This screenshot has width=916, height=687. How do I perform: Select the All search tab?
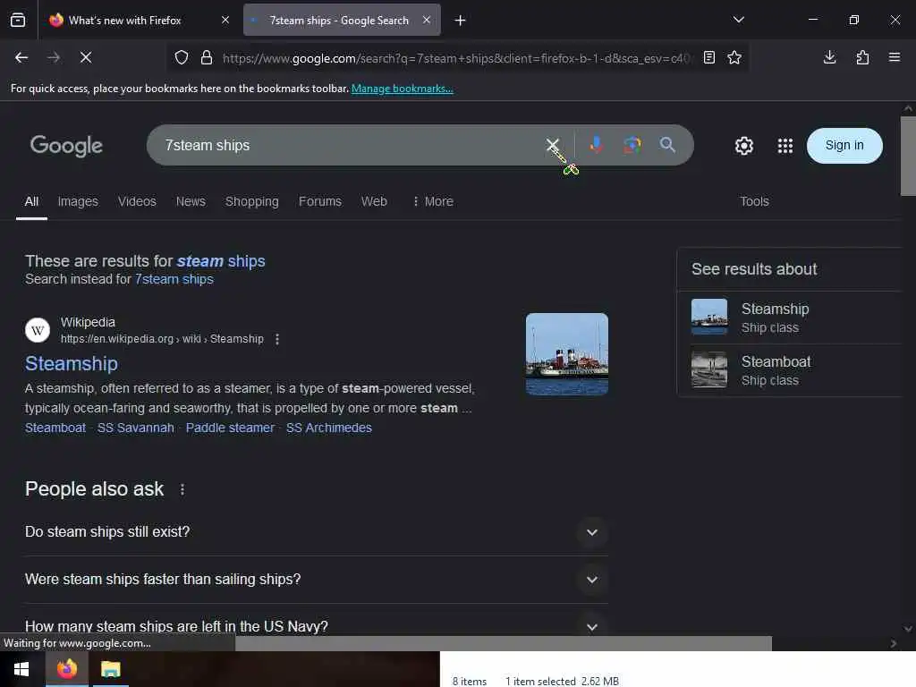point(31,201)
